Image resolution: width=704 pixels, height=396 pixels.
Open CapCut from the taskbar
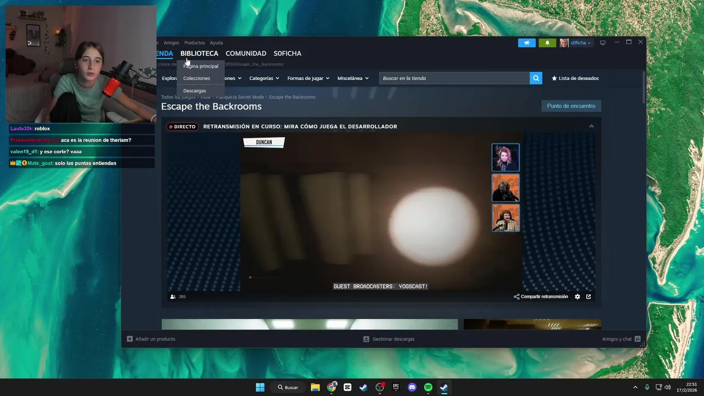pyautogui.click(x=348, y=387)
